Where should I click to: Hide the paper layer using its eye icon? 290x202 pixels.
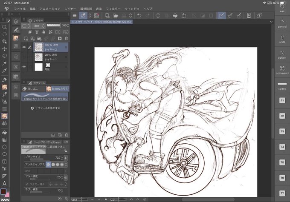[24, 67]
